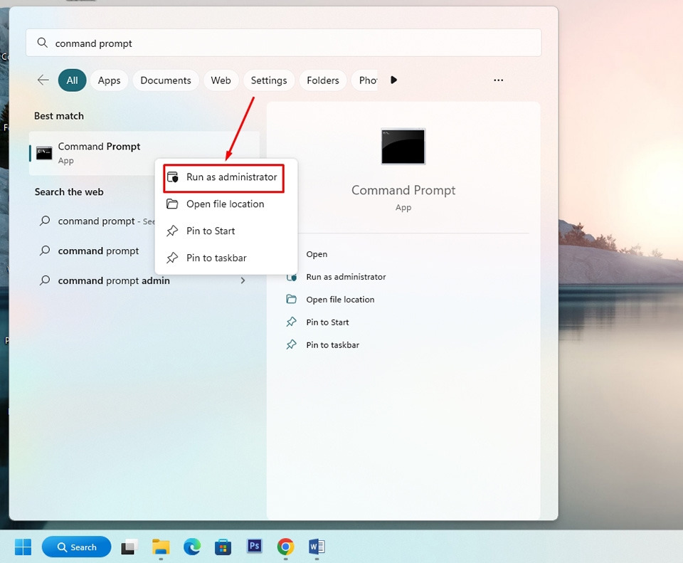Image resolution: width=683 pixels, height=563 pixels.
Task: Open the three-dot more options menu
Action: pyautogui.click(x=498, y=80)
